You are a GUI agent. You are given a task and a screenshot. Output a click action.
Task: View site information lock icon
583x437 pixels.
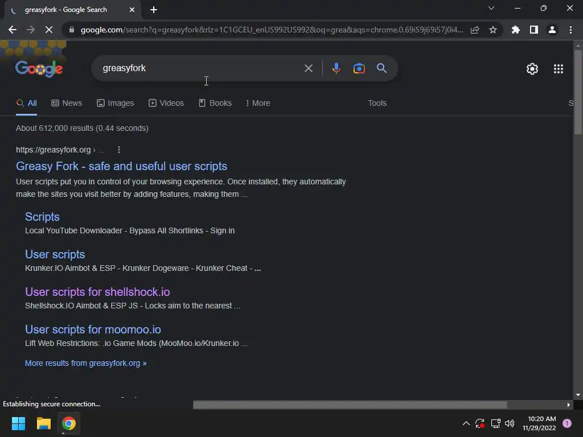[72, 30]
